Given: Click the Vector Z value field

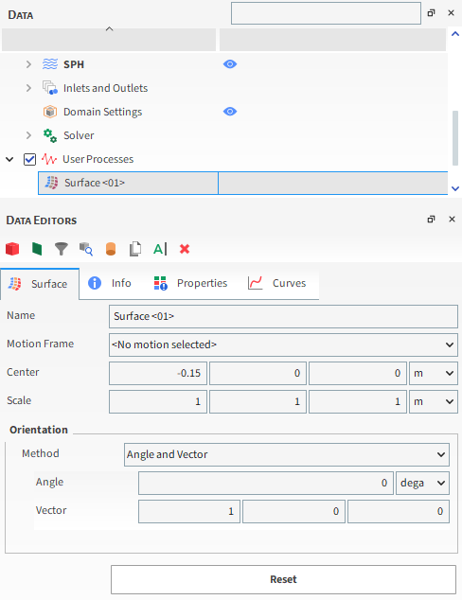Looking at the screenshot, I should pos(399,511).
